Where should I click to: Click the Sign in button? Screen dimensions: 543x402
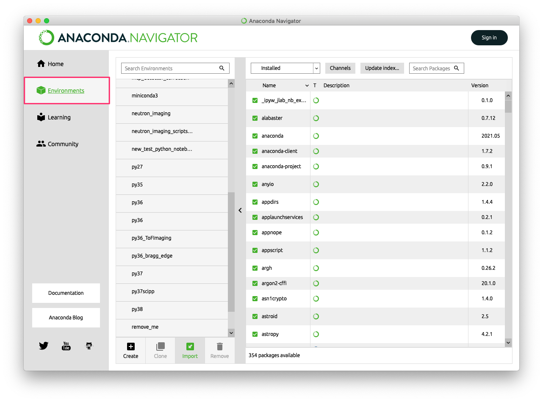(489, 38)
